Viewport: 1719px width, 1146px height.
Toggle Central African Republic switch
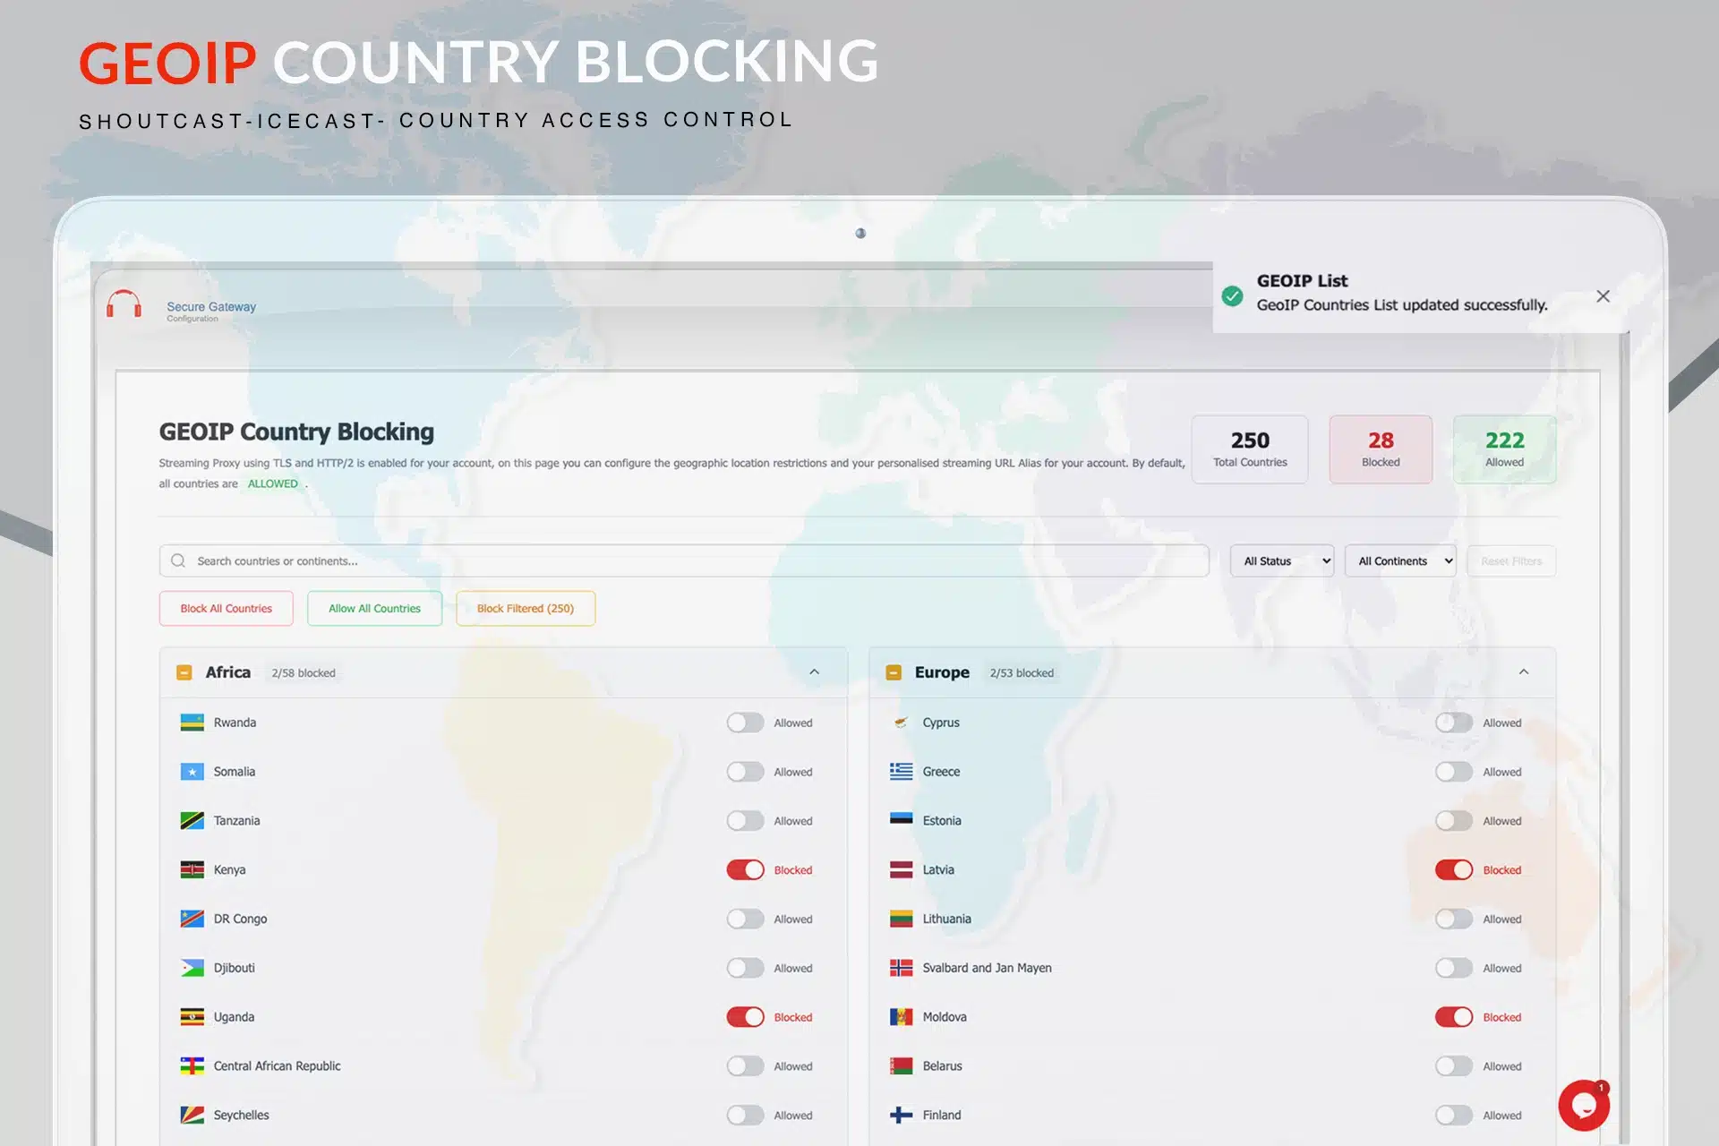[x=745, y=1066]
